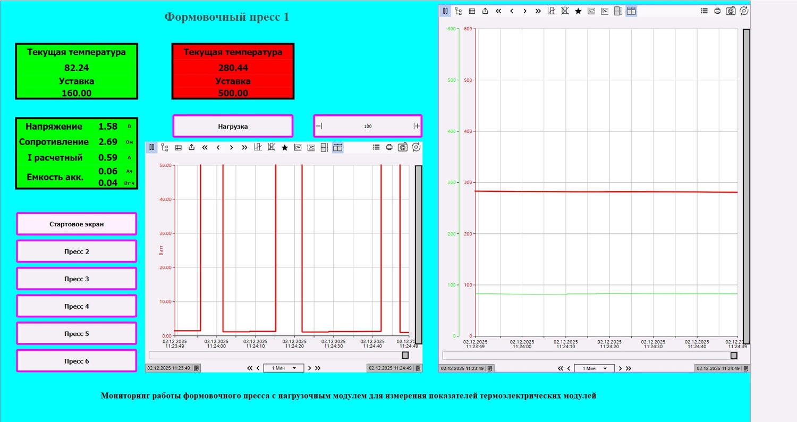
Task: Switch to the Пресс 5 screen
Action: (77, 334)
